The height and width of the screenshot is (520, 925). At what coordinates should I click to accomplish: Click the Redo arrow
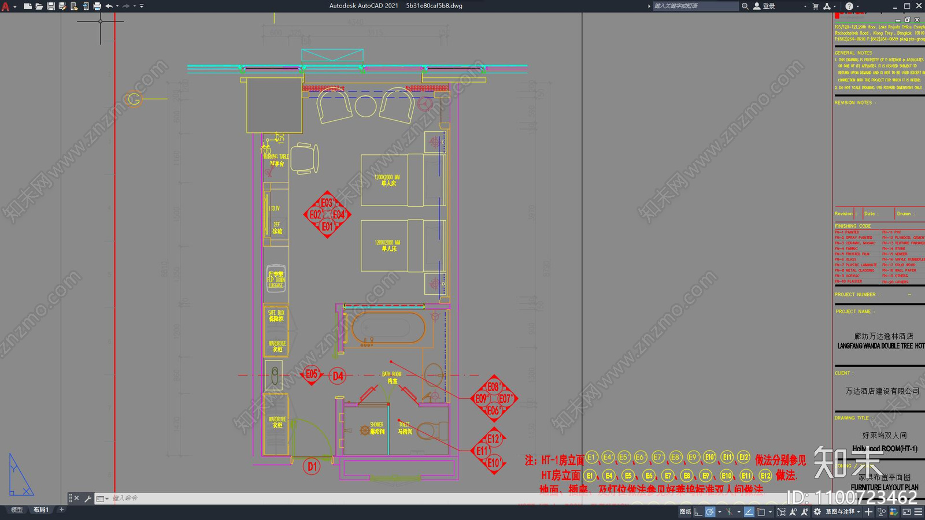126,6
